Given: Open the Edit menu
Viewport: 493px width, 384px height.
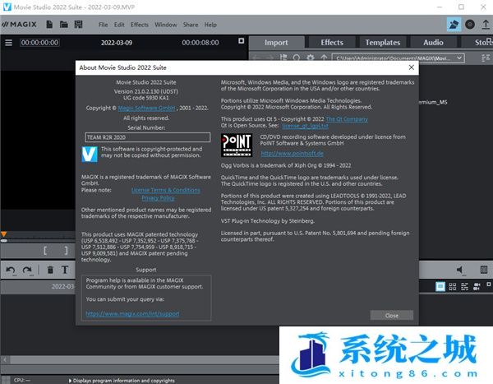Looking at the screenshot, I should point(119,25).
